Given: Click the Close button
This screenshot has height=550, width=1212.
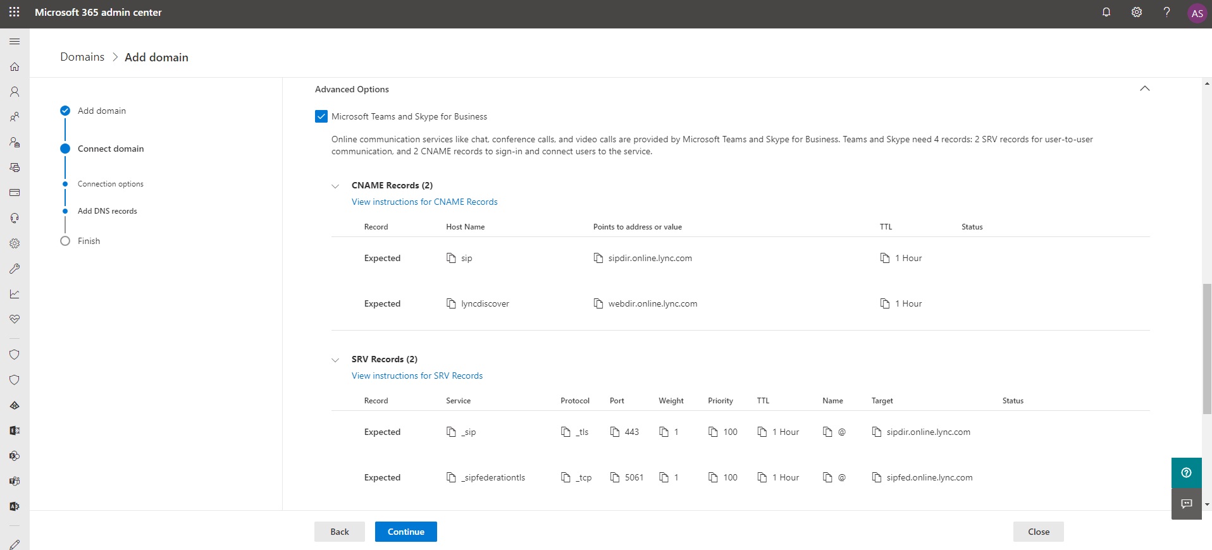Looking at the screenshot, I should point(1039,532).
